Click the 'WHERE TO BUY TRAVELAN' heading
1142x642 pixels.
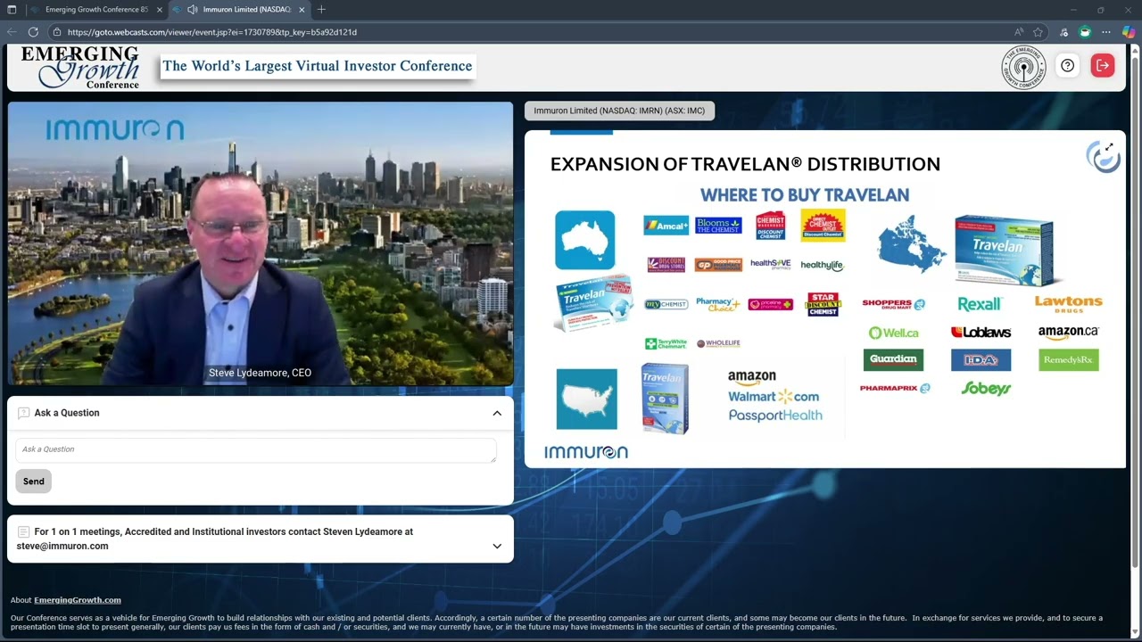pos(805,194)
